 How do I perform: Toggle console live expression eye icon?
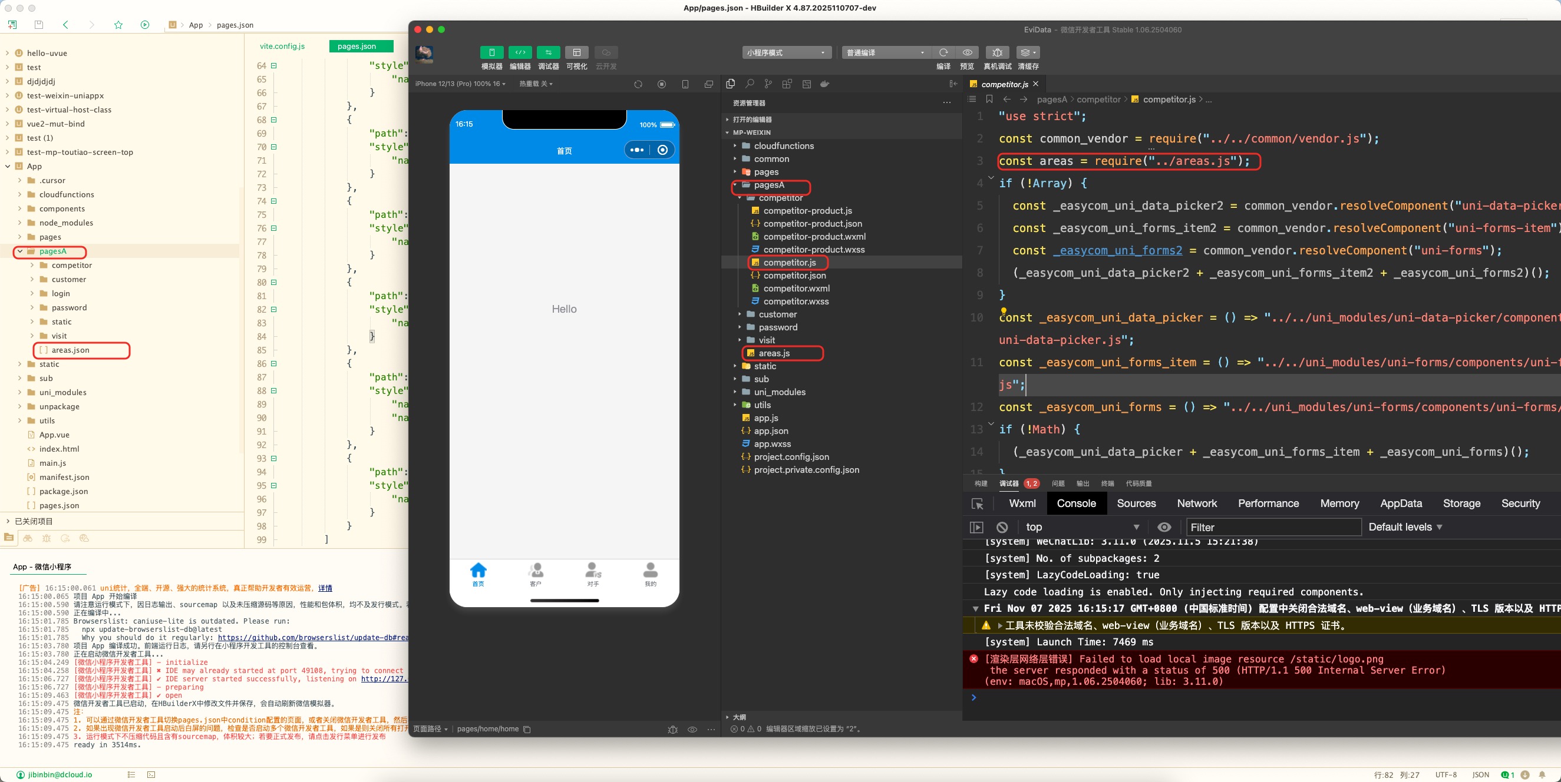[1164, 527]
